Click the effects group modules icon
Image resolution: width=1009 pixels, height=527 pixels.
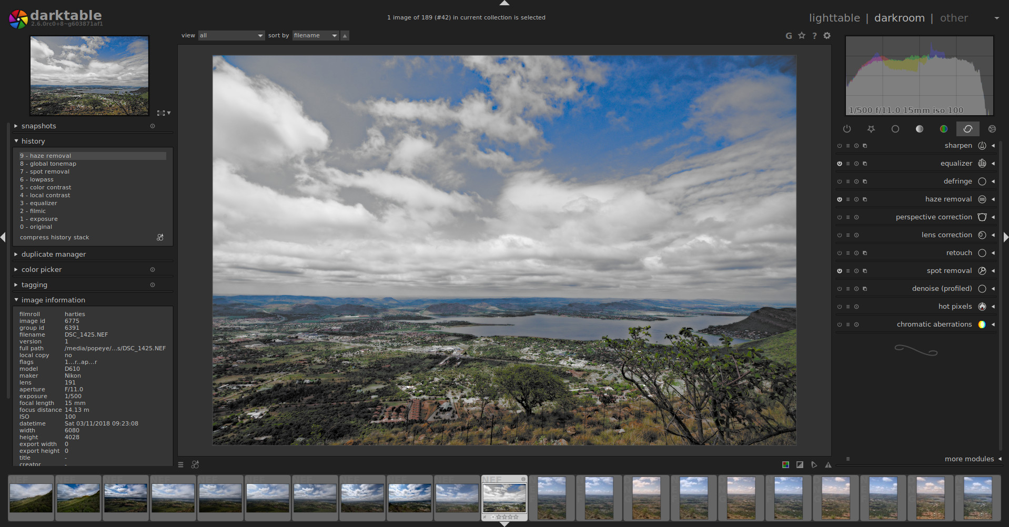coord(992,129)
